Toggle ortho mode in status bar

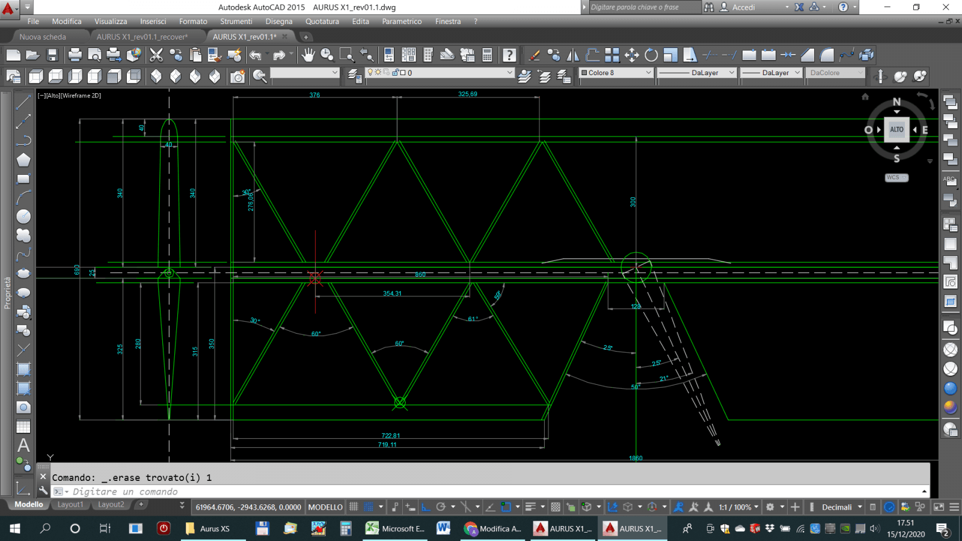(426, 507)
